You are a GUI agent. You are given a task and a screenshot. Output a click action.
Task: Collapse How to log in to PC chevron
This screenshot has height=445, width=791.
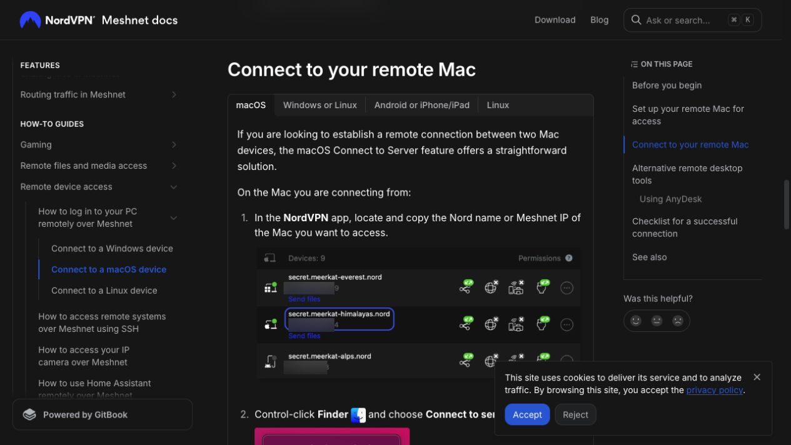[174, 217]
